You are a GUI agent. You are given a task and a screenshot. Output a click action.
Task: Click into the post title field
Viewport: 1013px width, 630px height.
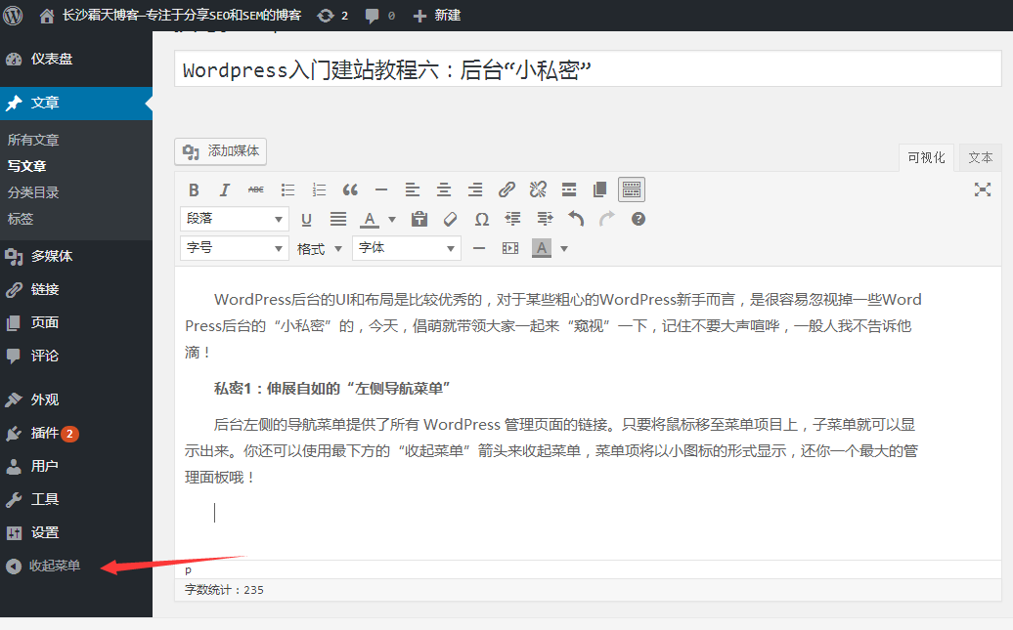588,69
